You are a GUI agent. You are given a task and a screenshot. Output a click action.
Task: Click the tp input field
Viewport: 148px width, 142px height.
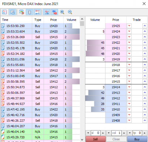[137, 133]
